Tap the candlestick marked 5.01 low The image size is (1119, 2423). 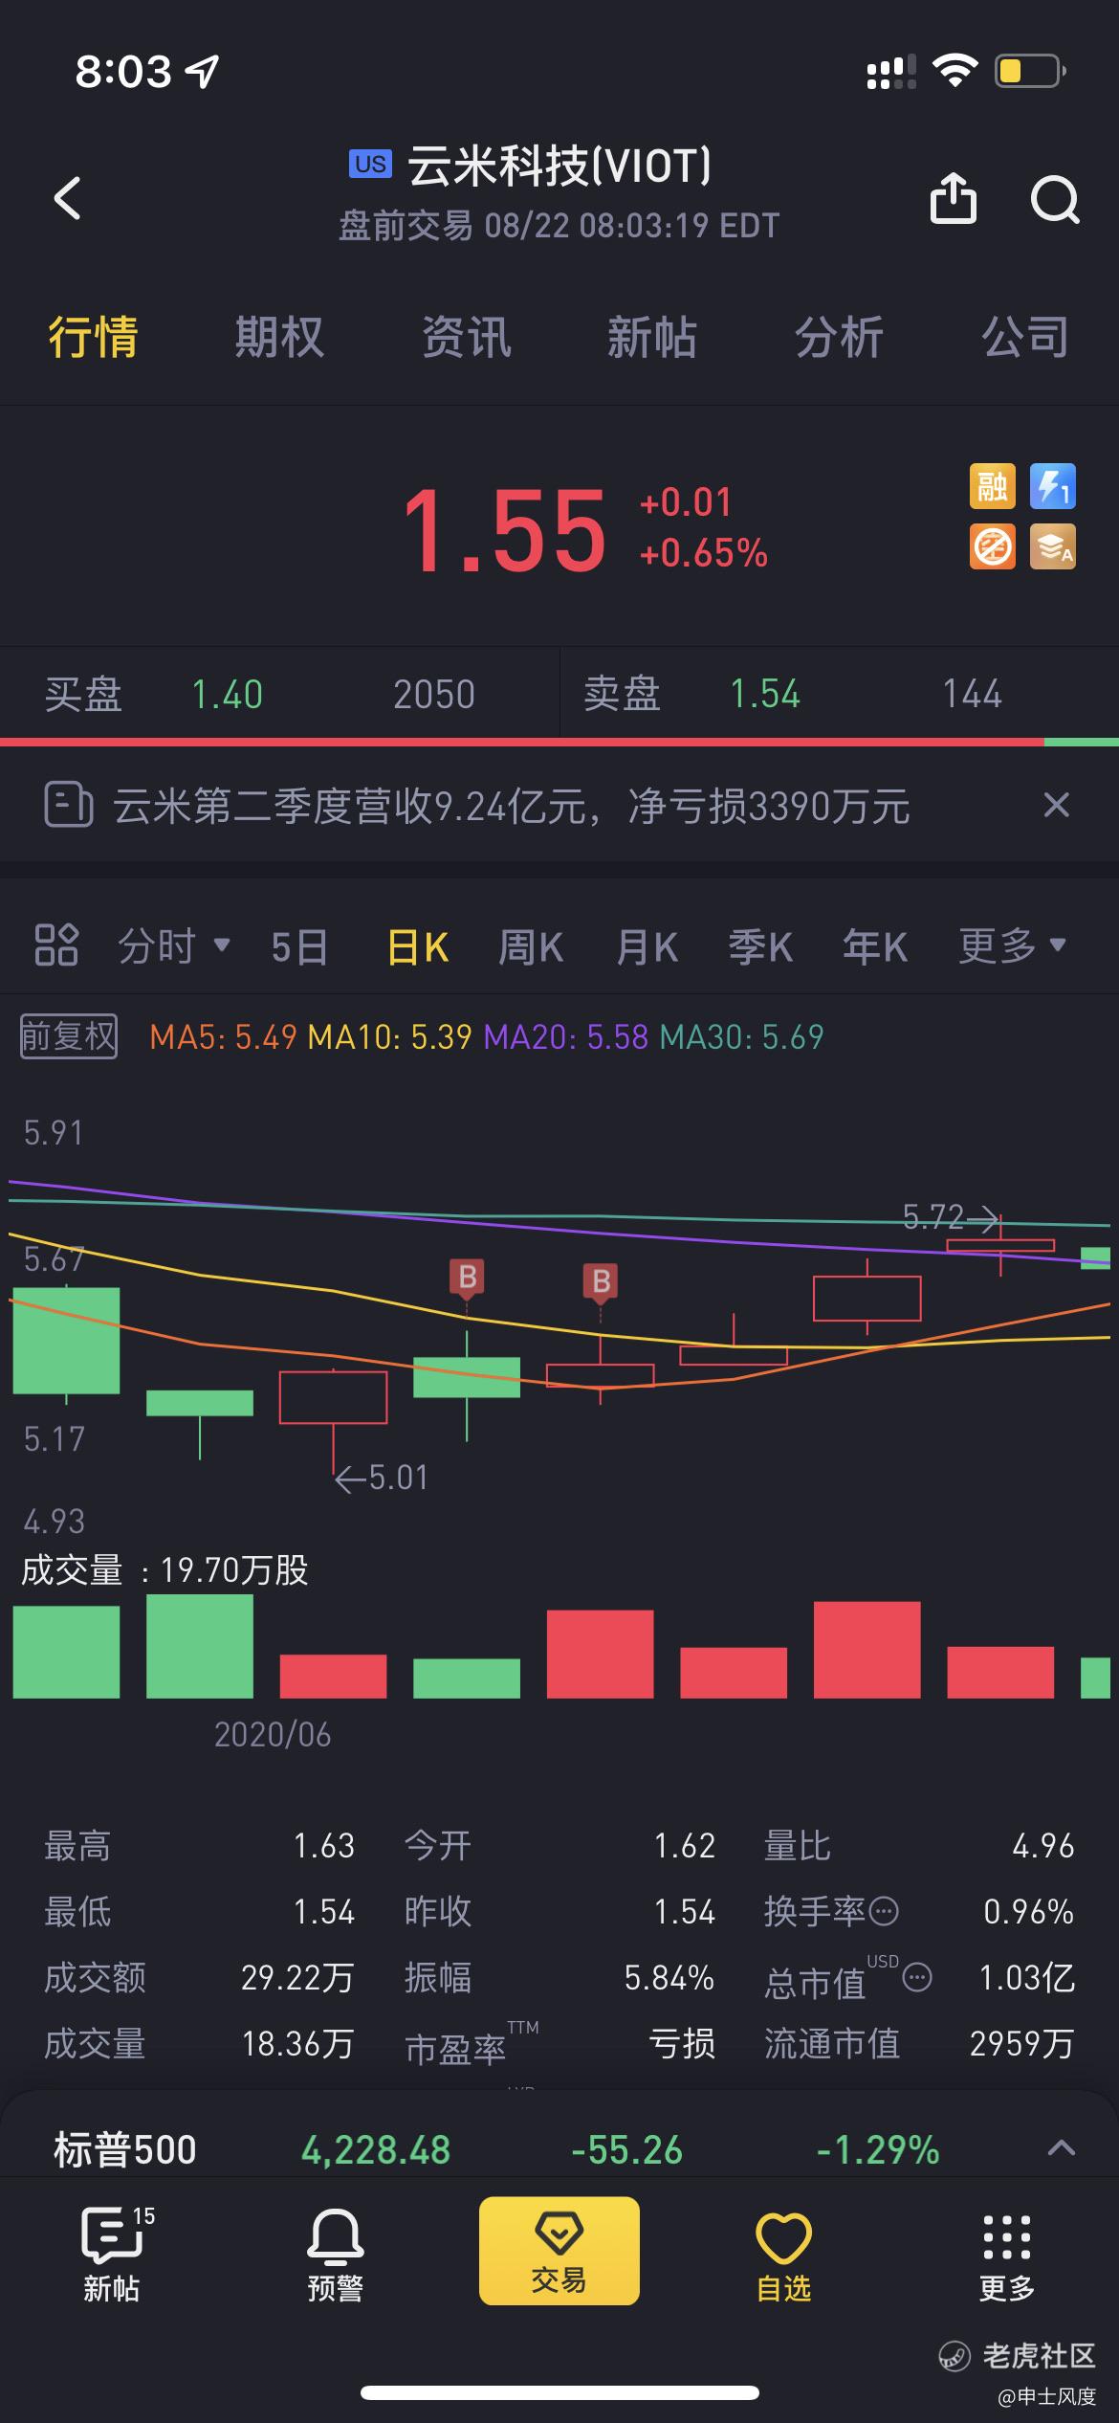[333, 1422]
